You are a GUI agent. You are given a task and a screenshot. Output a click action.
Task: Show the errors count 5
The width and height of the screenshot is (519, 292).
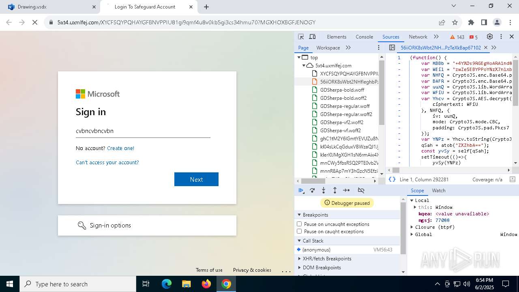pyautogui.click(x=473, y=37)
